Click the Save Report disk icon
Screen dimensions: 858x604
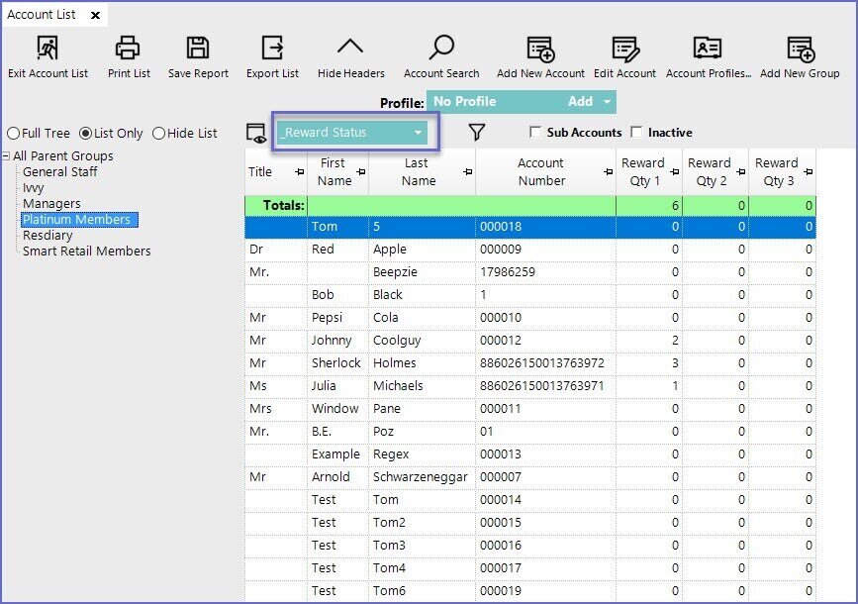coord(198,49)
